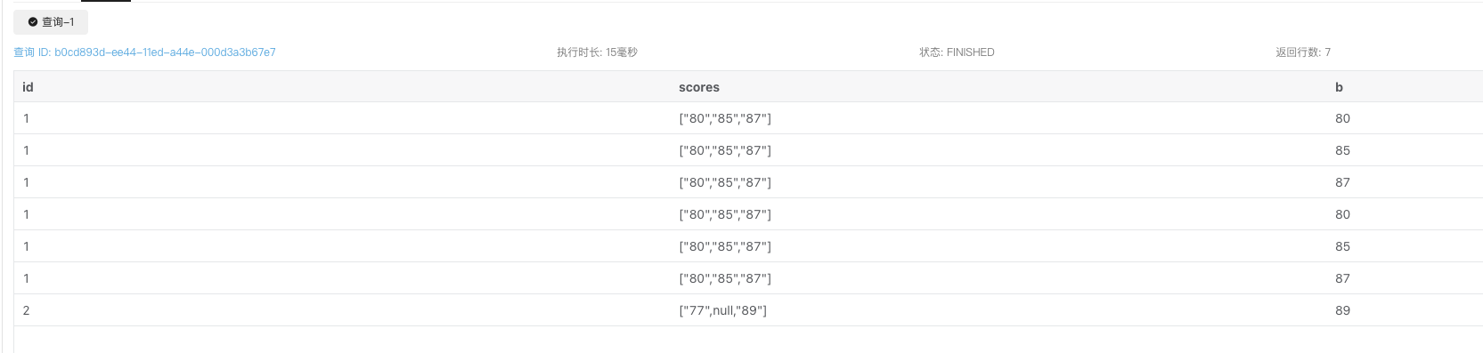Select the id cell in first row
This screenshot has height=353, width=1483.
pos(26,118)
